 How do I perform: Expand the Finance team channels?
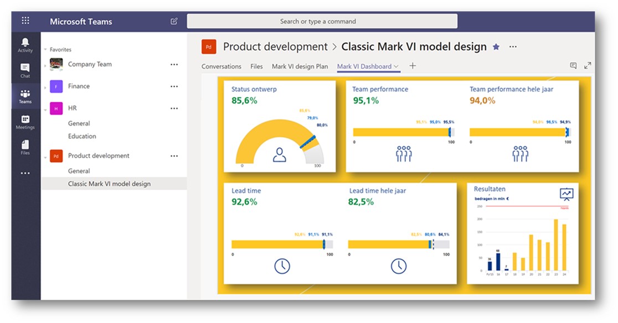pos(46,87)
